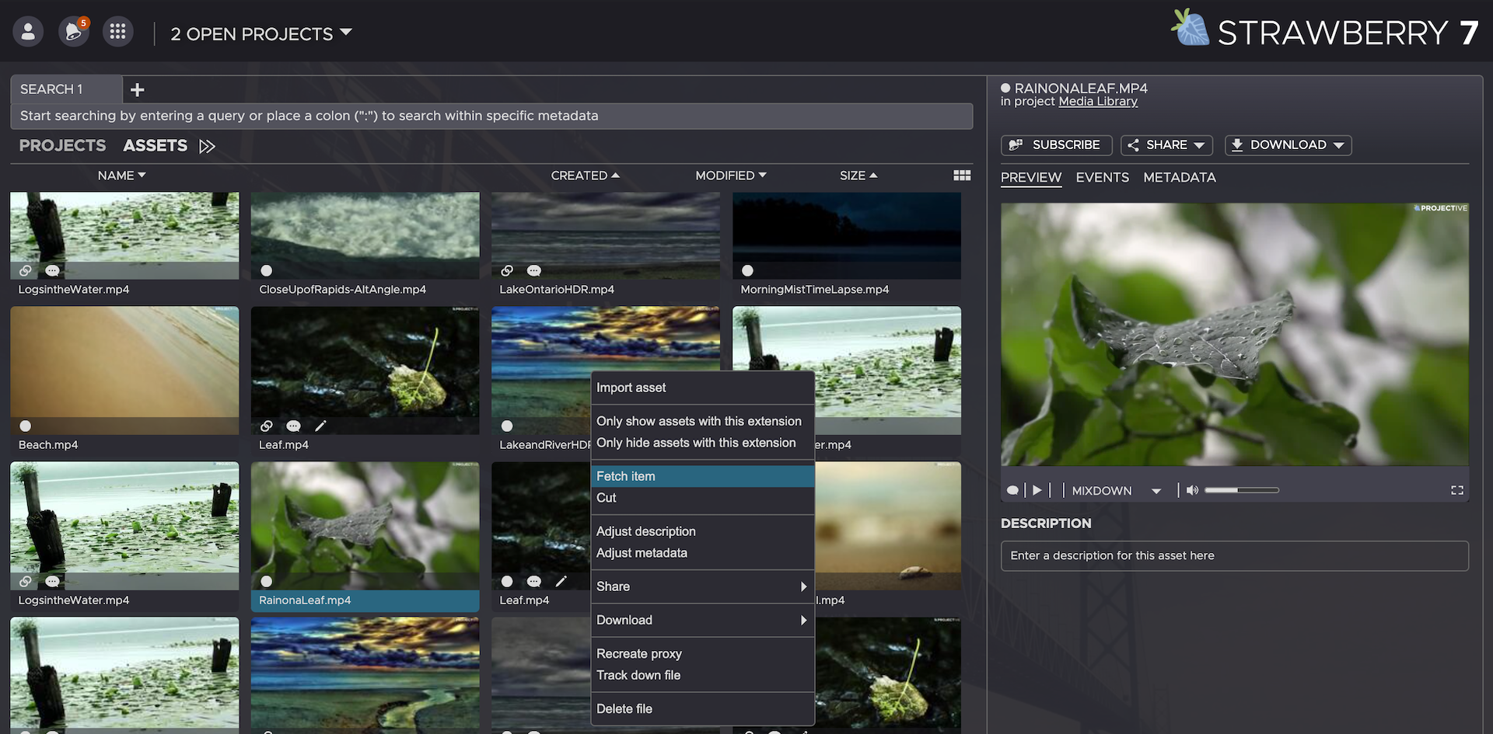Expand the 2 OPEN PROJECTS dropdown
The image size is (1493, 734).
(261, 33)
